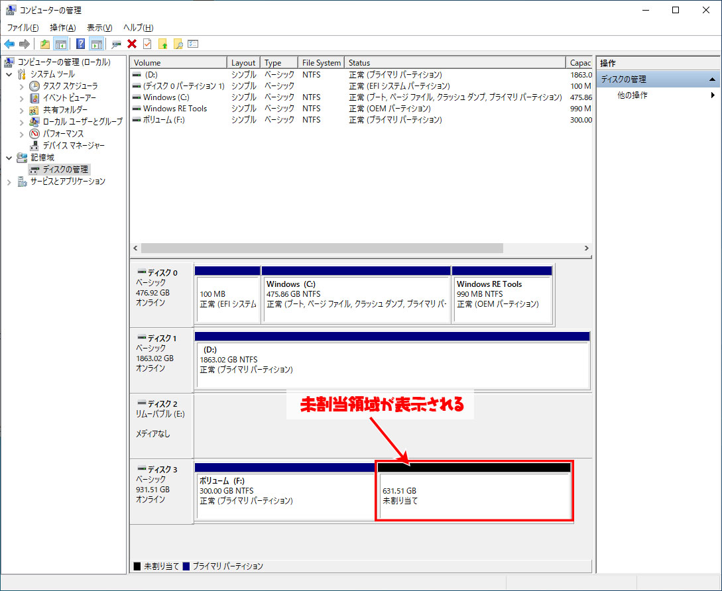Viewport: 722px width, 591px height.
Task: Open the デバイス マネージャー icon
Action: click(x=34, y=146)
